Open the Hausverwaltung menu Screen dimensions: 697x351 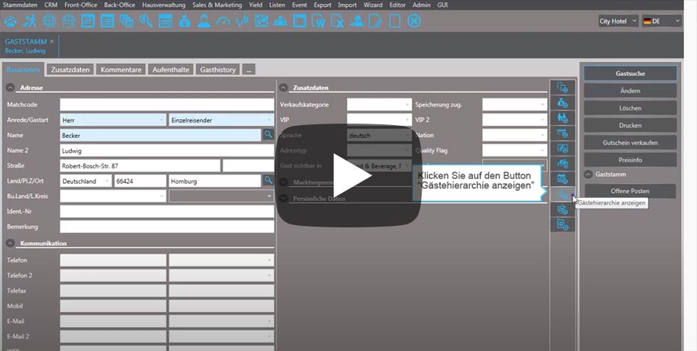(x=164, y=5)
